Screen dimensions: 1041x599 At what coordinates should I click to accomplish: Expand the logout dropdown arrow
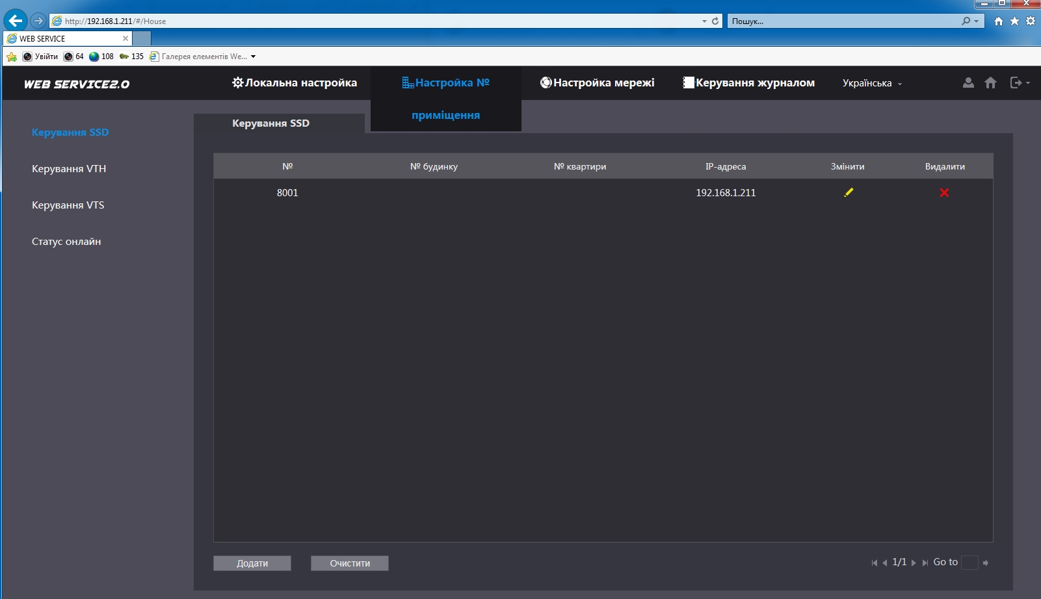[x=1028, y=83]
